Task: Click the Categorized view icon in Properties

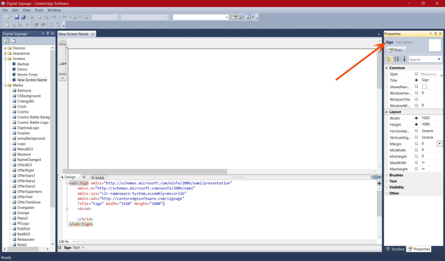Action: click(389, 59)
